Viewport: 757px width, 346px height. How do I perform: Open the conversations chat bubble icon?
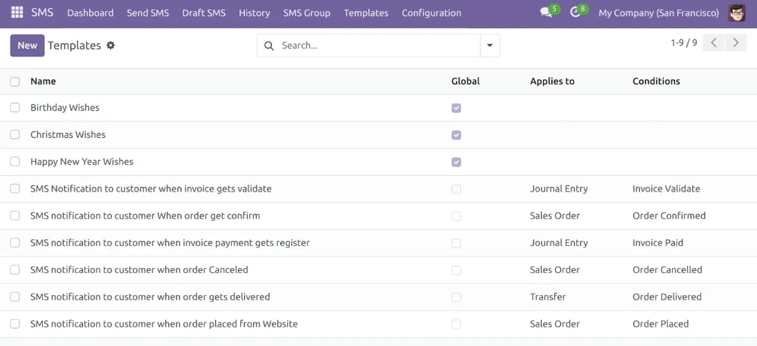click(x=546, y=12)
